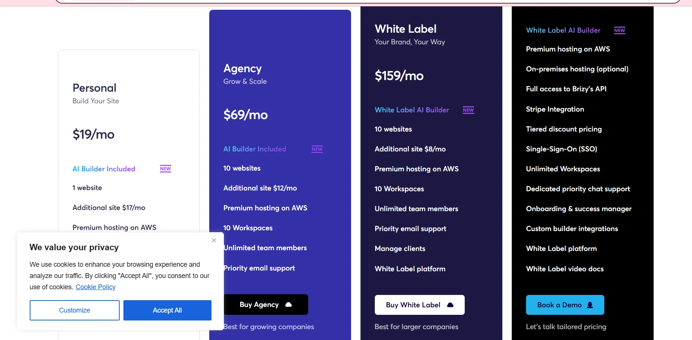Viewport: 692px width, 340px height.
Task: Click NEW badge in the black enterprise column
Action: tap(619, 30)
